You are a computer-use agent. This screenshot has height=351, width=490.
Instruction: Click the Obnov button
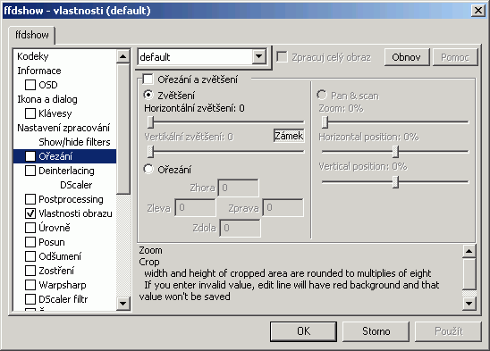[x=407, y=57]
